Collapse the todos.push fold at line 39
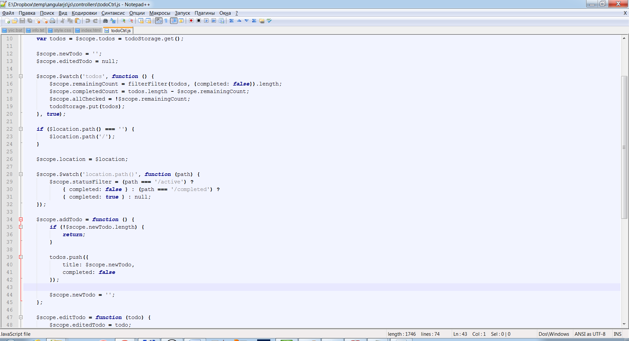This screenshot has width=629, height=341. coord(21,257)
